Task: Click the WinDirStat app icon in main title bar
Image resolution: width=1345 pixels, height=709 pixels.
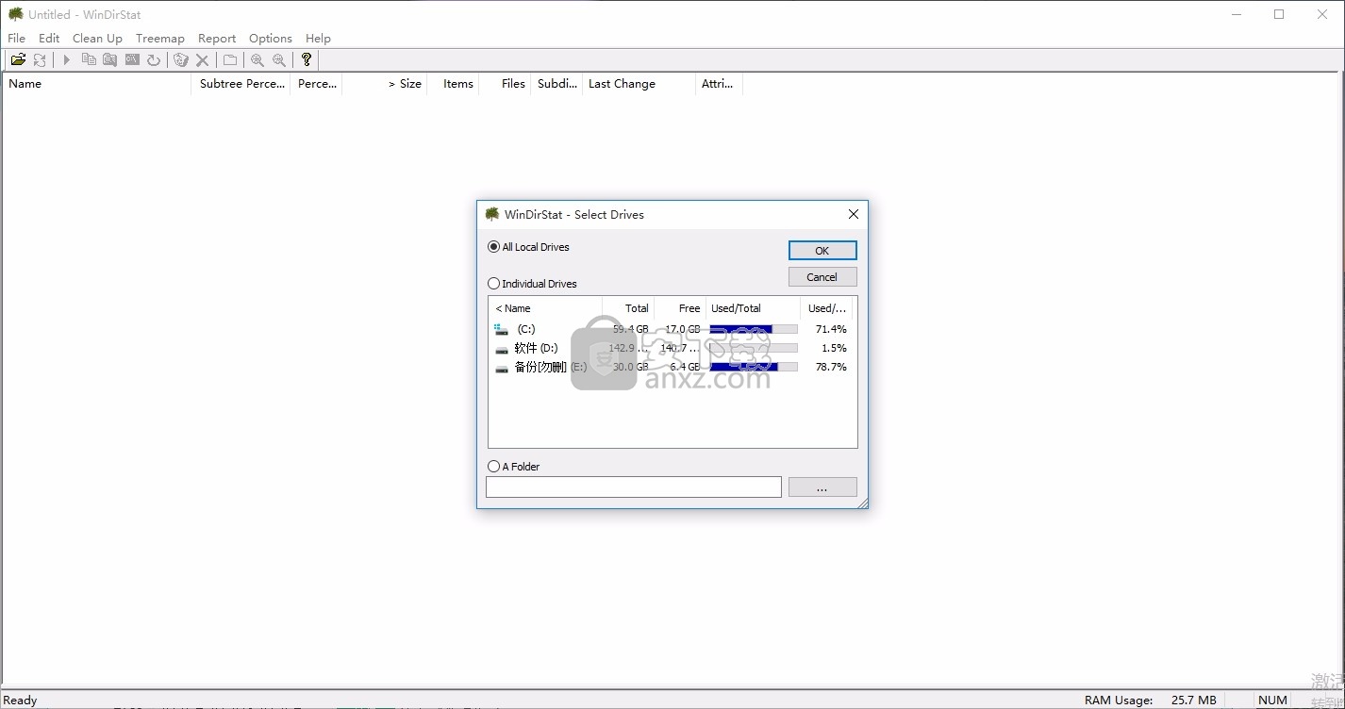Action: click(16, 14)
